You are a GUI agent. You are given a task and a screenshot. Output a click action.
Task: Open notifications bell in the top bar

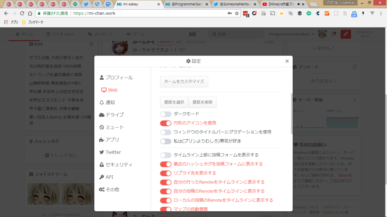(333, 34)
